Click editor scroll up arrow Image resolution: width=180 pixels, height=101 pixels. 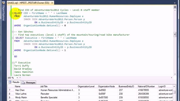(175, 10)
